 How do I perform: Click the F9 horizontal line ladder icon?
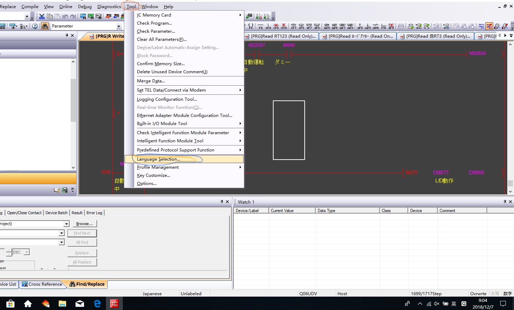coord(261,26)
